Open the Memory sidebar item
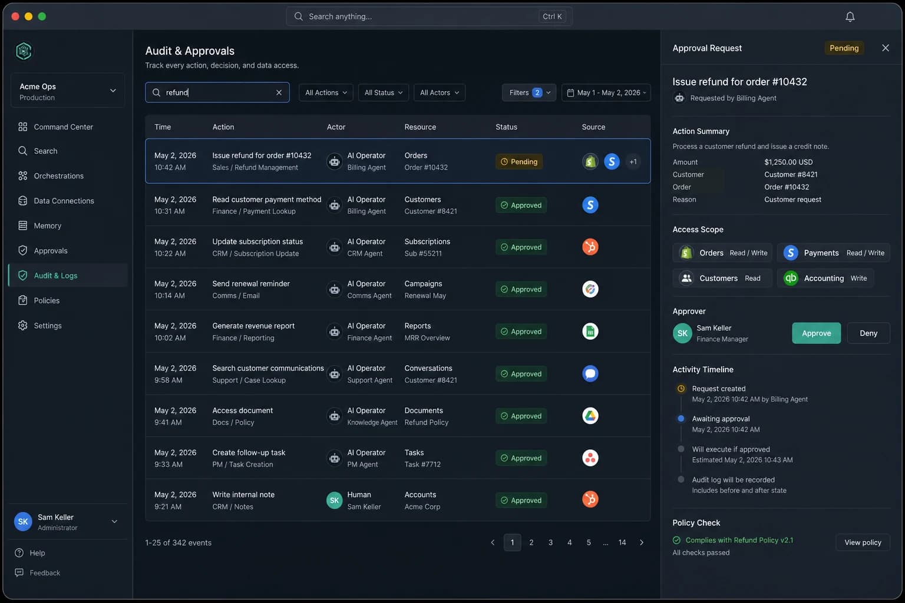Viewport: 905px width, 603px height. coord(68,226)
